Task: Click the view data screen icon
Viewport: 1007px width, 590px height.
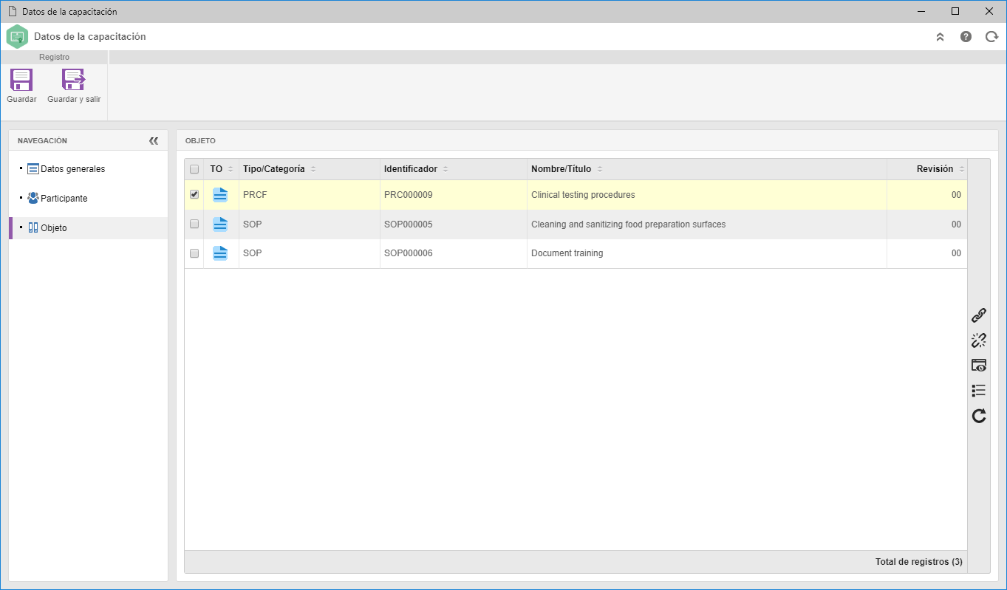Action: coord(979,366)
